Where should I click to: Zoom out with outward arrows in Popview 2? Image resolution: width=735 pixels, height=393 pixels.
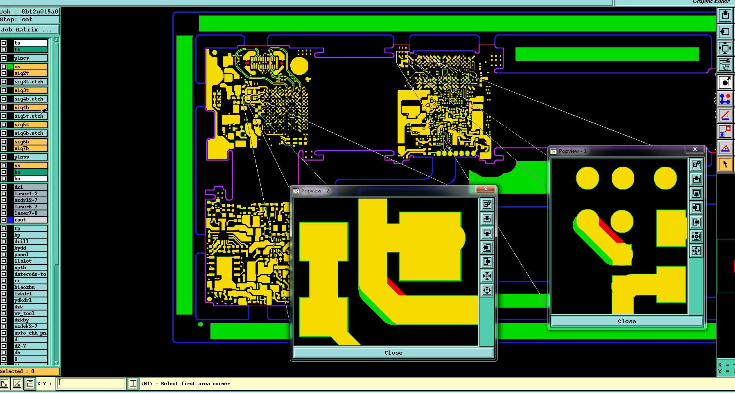(x=487, y=290)
